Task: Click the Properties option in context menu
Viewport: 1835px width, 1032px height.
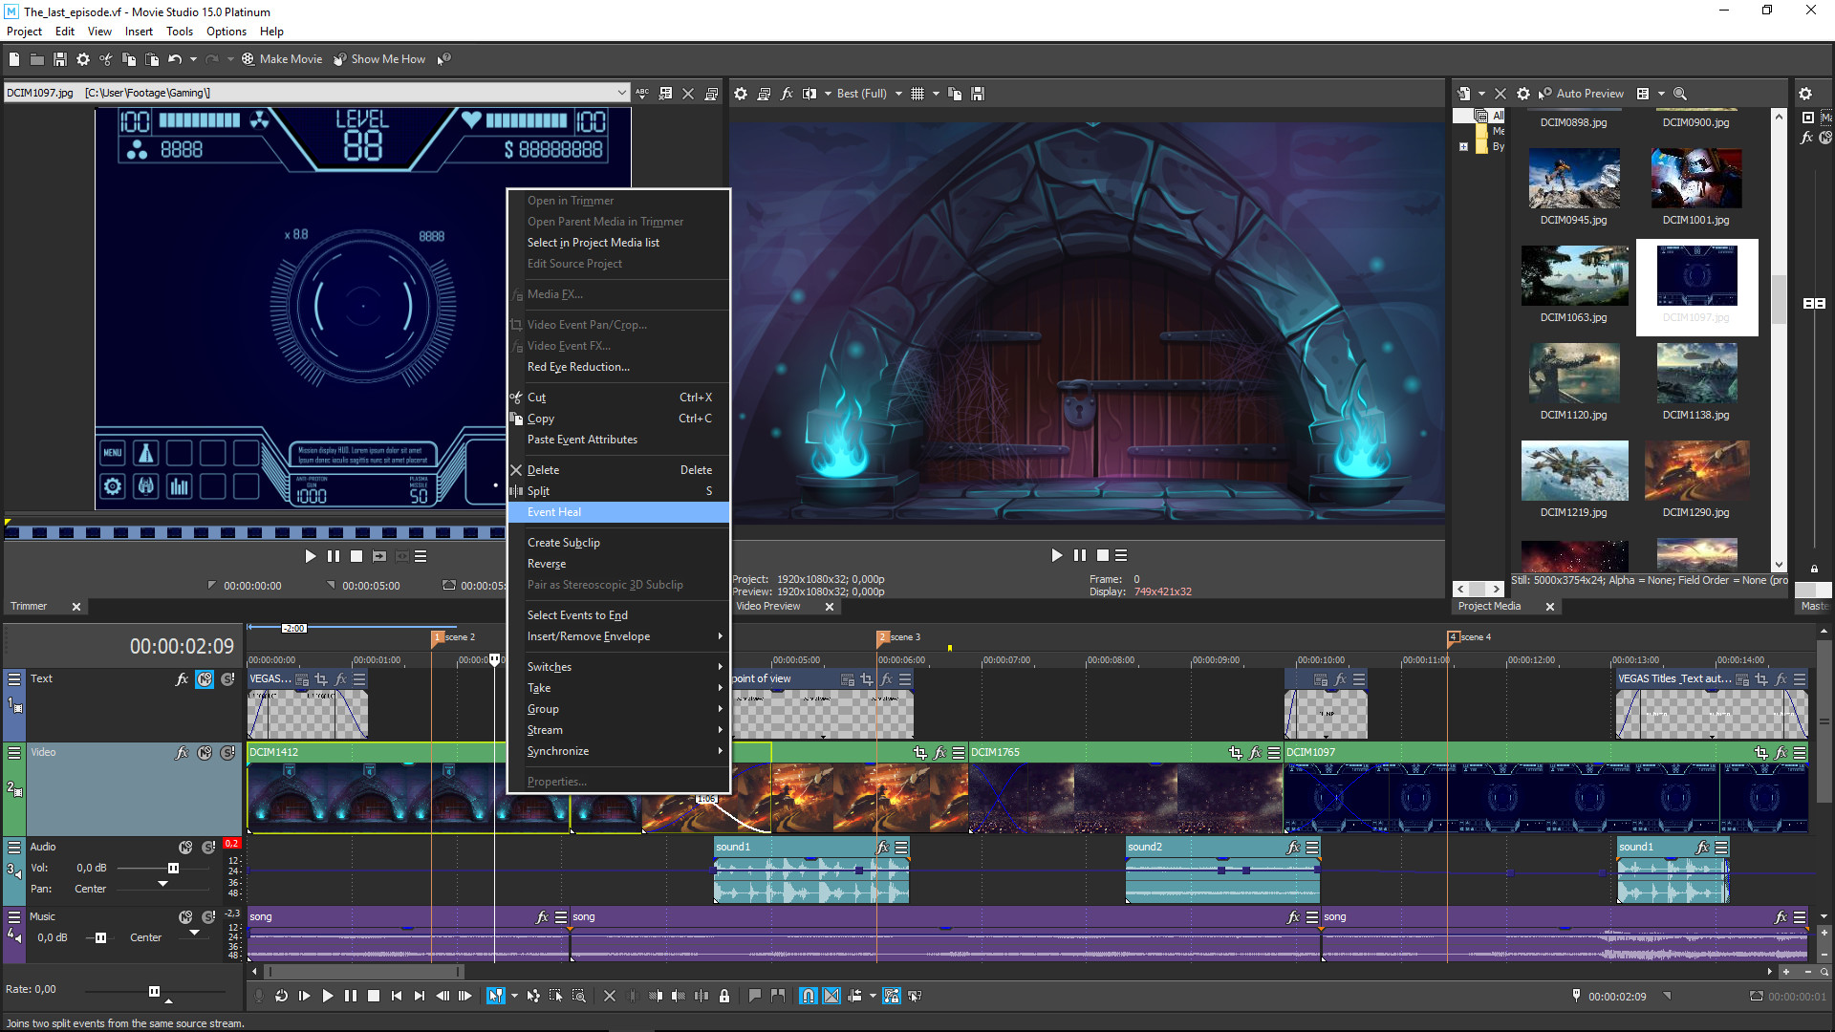Action: coord(556,780)
